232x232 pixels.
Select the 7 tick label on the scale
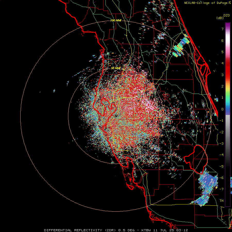click(x=222, y=29)
